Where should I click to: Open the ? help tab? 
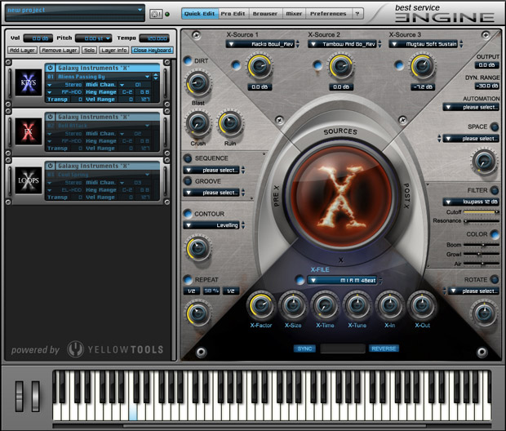point(357,14)
